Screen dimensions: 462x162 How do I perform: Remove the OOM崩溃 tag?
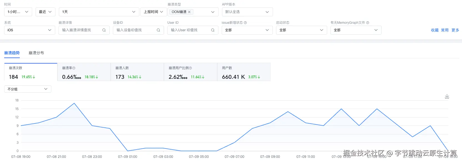[x=189, y=12]
